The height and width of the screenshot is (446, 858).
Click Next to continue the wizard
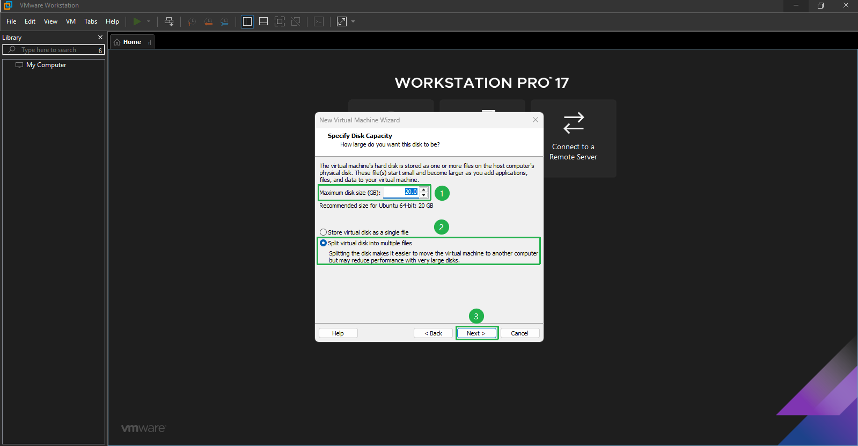click(476, 333)
